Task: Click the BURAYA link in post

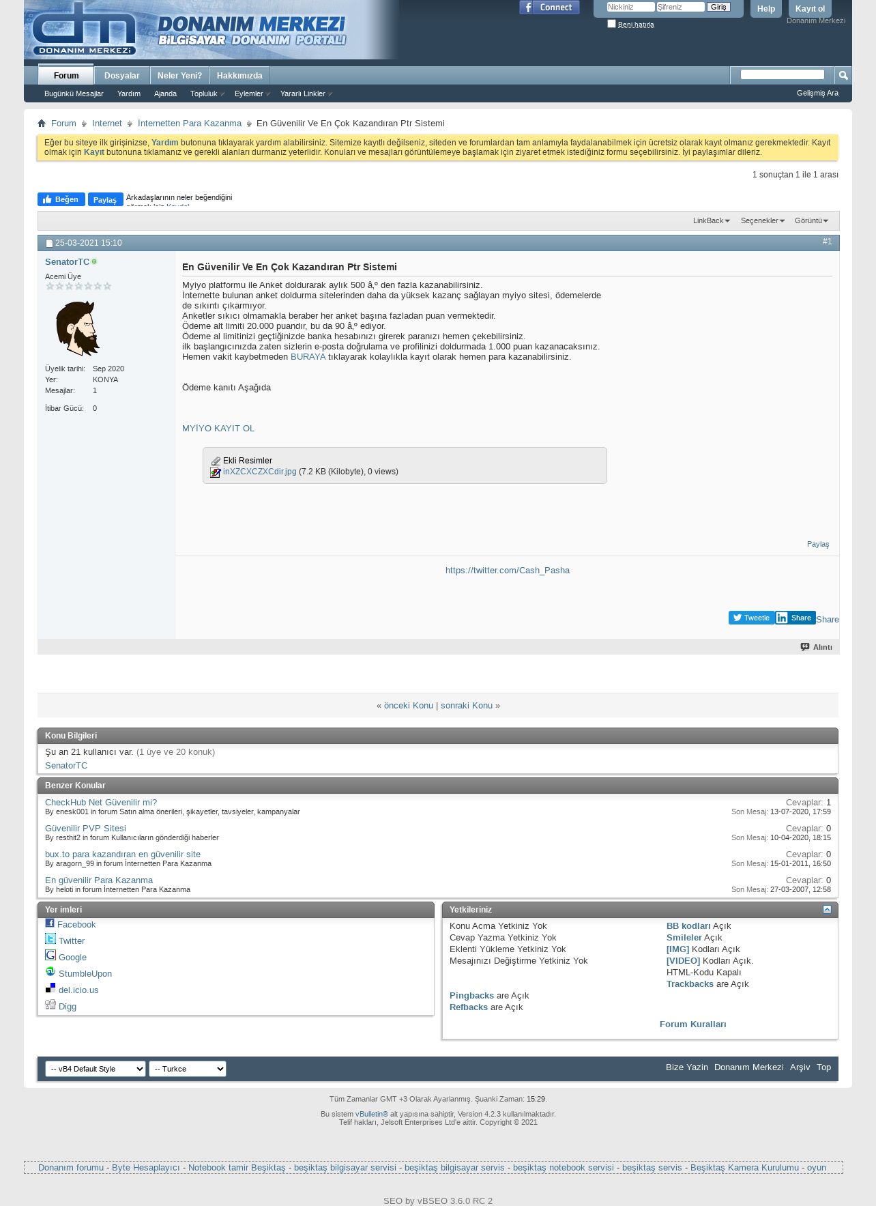Action: (308, 357)
